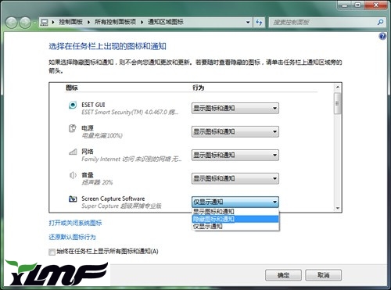The height and width of the screenshot is (290, 391).
Task: Open the 音量 behavior dropdown
Action: coord(235,178)
